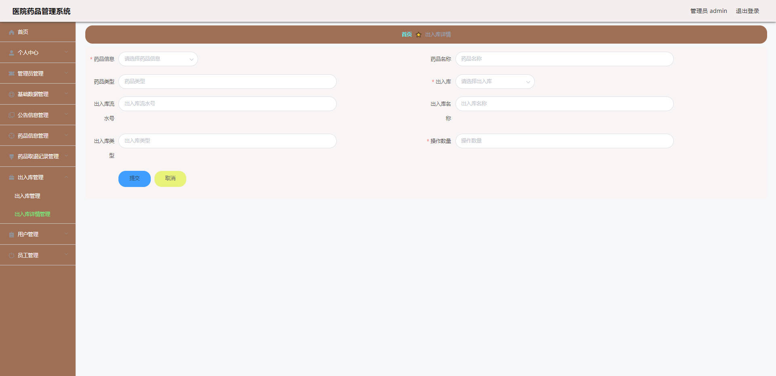The image size is (776, 376).
Task: Collapse the 出入库管理 menu chevron
Action: (x=66, y=177)
